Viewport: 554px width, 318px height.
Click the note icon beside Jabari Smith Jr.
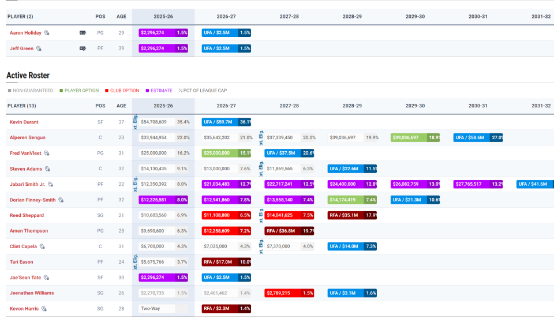click(x=51, y=185)
